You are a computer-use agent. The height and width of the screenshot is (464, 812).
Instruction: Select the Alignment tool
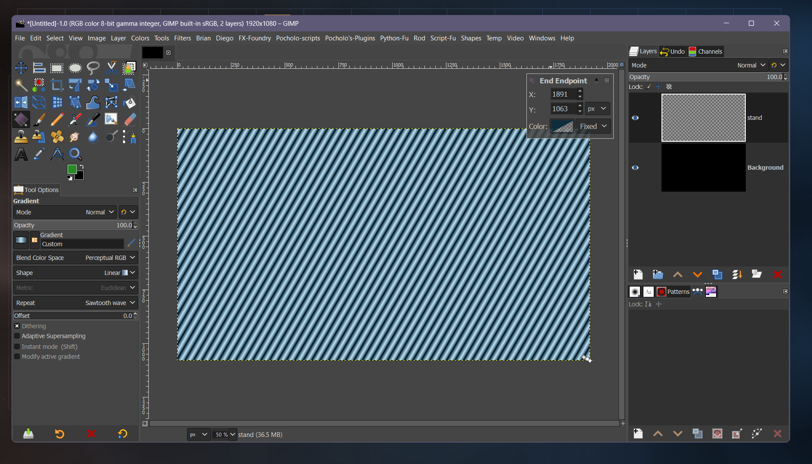(x=39, y=68)
